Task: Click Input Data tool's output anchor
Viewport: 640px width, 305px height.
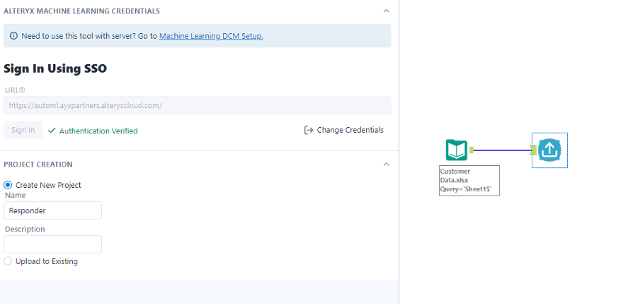Action: (472, 150)
